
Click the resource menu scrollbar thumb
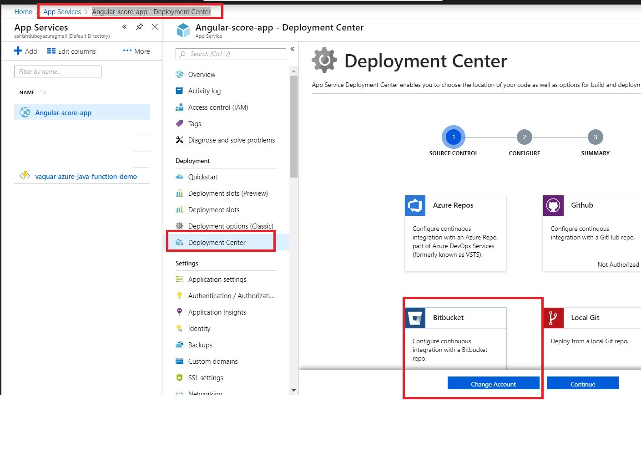click(x=293, y=127)
